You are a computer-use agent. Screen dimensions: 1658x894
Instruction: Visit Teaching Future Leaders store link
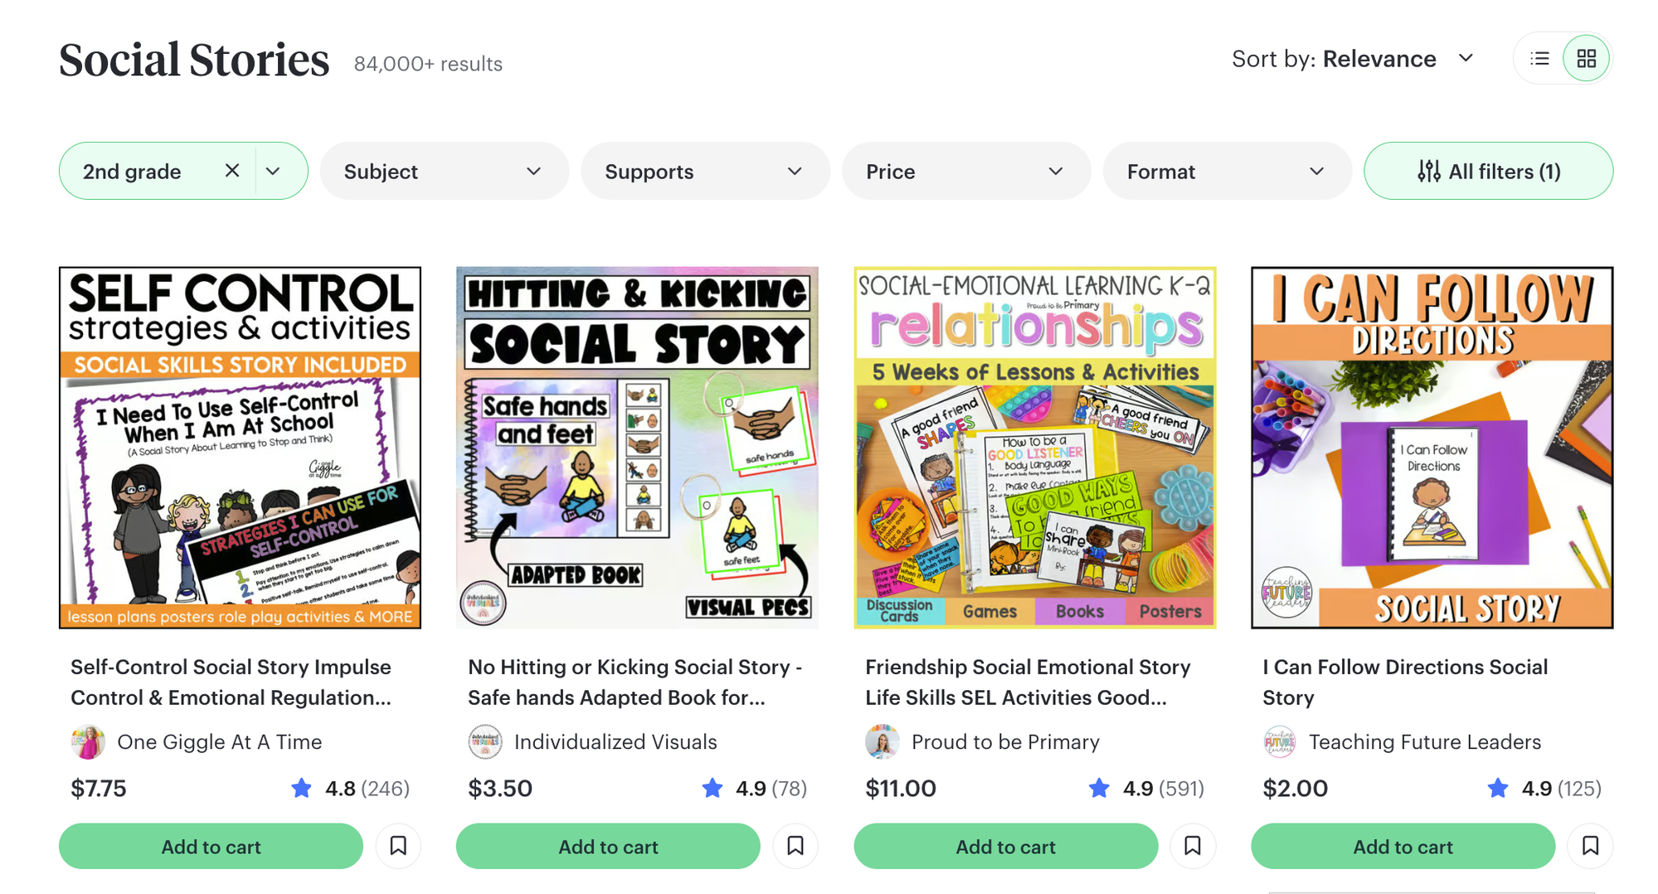point(1424,742)
